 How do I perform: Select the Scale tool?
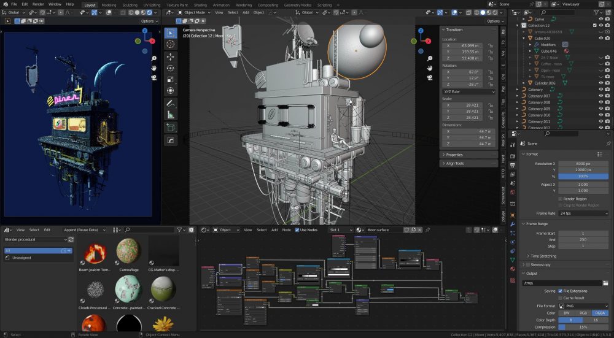(170, 80)
